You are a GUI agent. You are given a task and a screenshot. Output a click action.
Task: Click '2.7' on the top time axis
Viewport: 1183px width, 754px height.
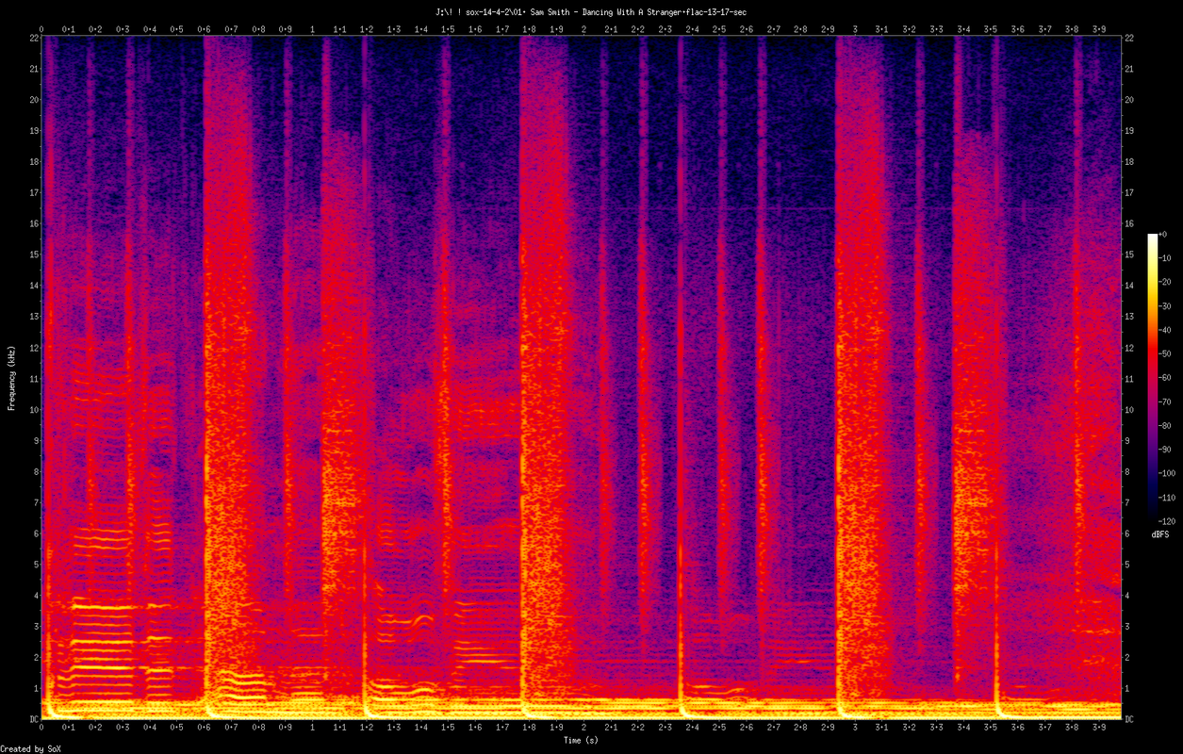tap(773, 28)
